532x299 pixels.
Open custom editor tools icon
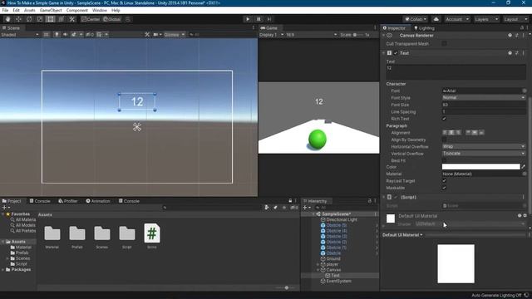[x=72, y=19]
